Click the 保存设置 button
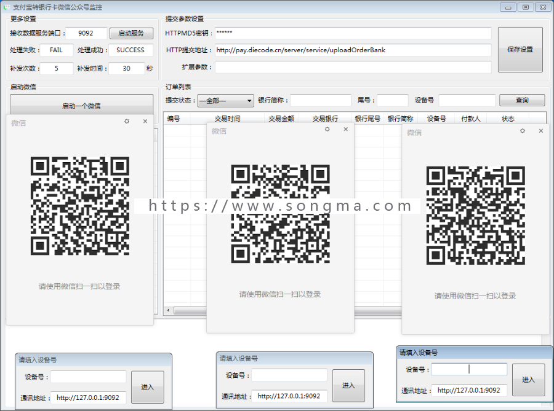Viewport: 554px width, 411px height. tap(520, 50)
